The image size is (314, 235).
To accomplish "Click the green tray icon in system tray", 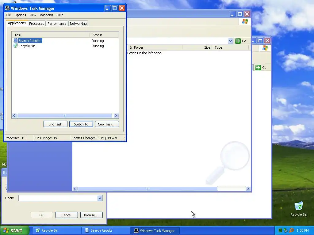I will click(x=280, y=230).
